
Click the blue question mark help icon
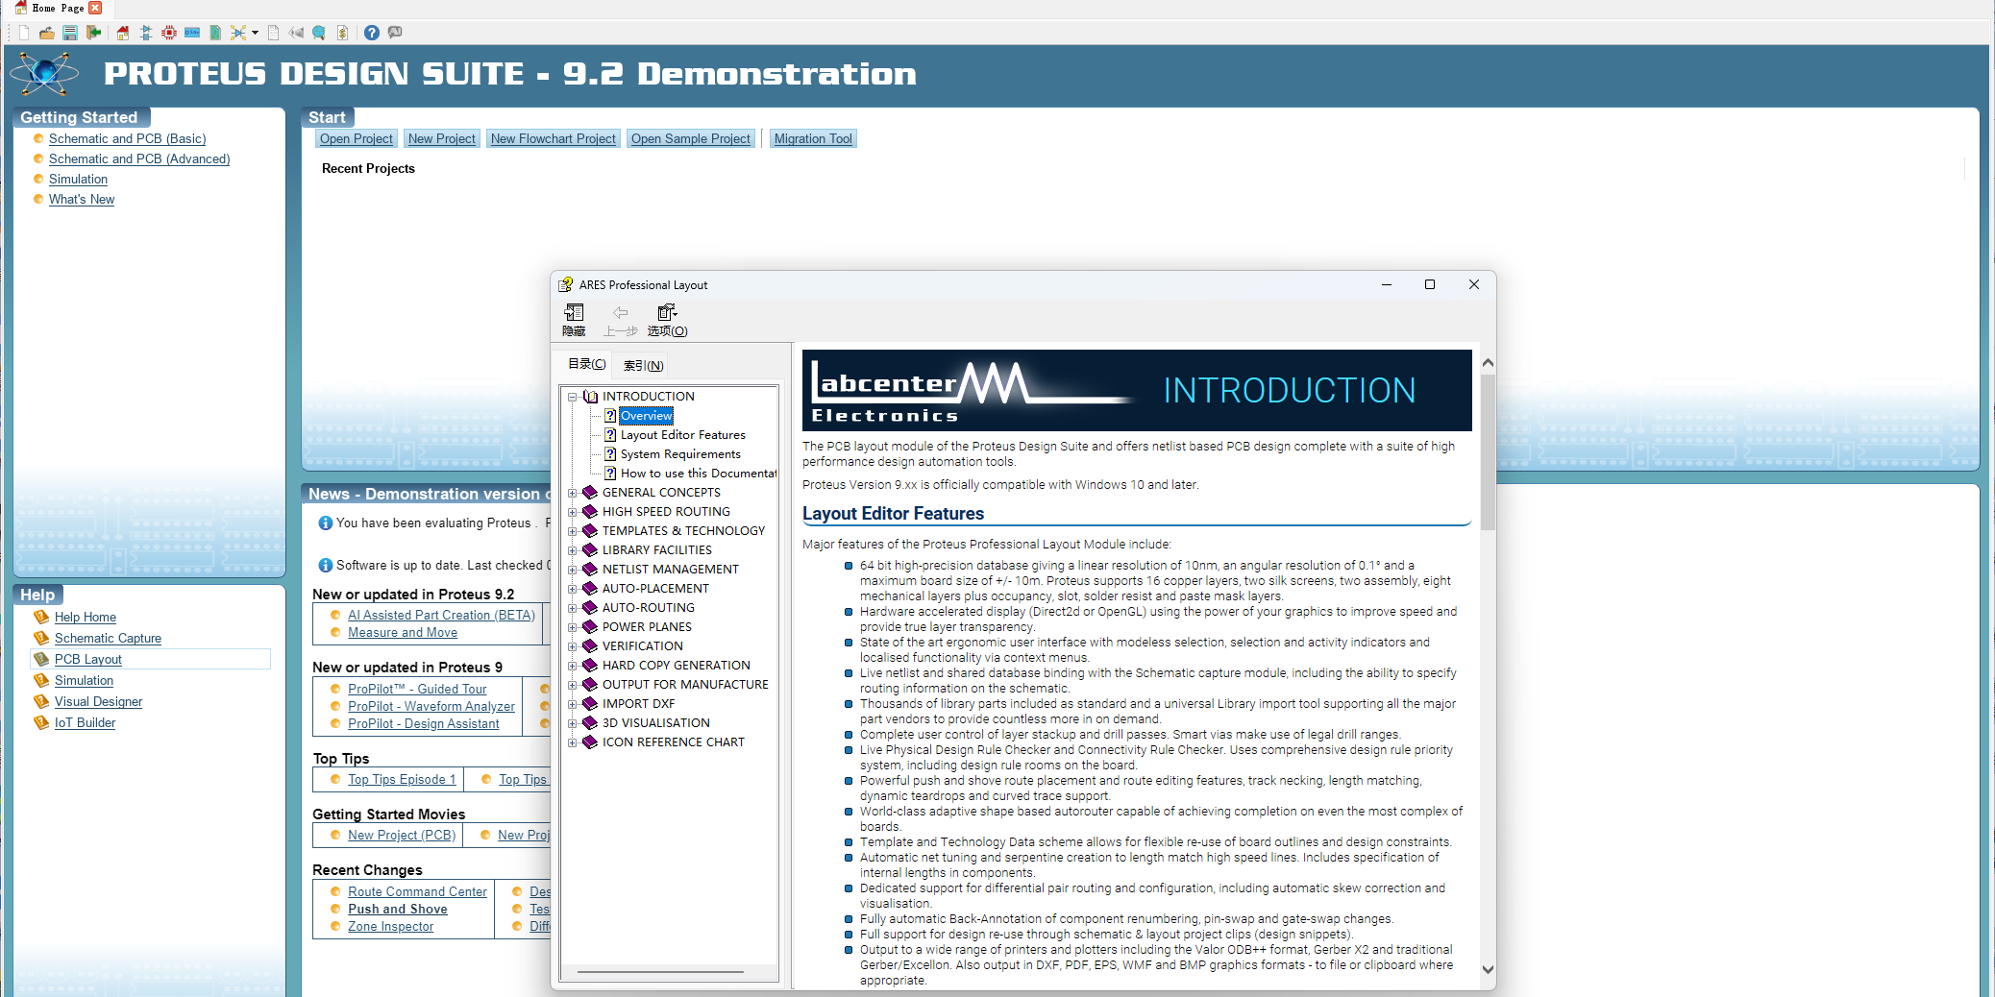click(x=372, y=33)
